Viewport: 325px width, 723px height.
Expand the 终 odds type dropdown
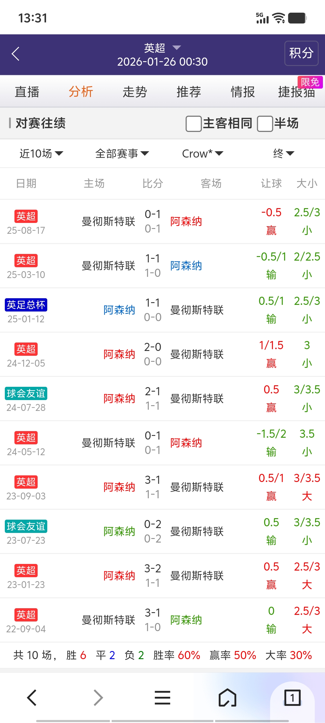click(283, 154)
